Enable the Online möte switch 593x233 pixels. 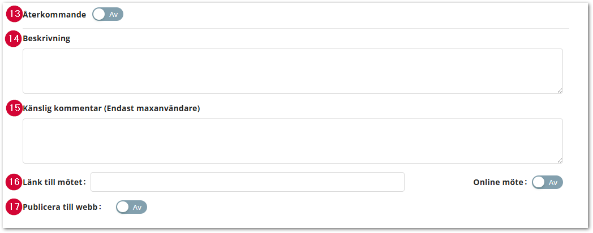(x=547, y=182)
